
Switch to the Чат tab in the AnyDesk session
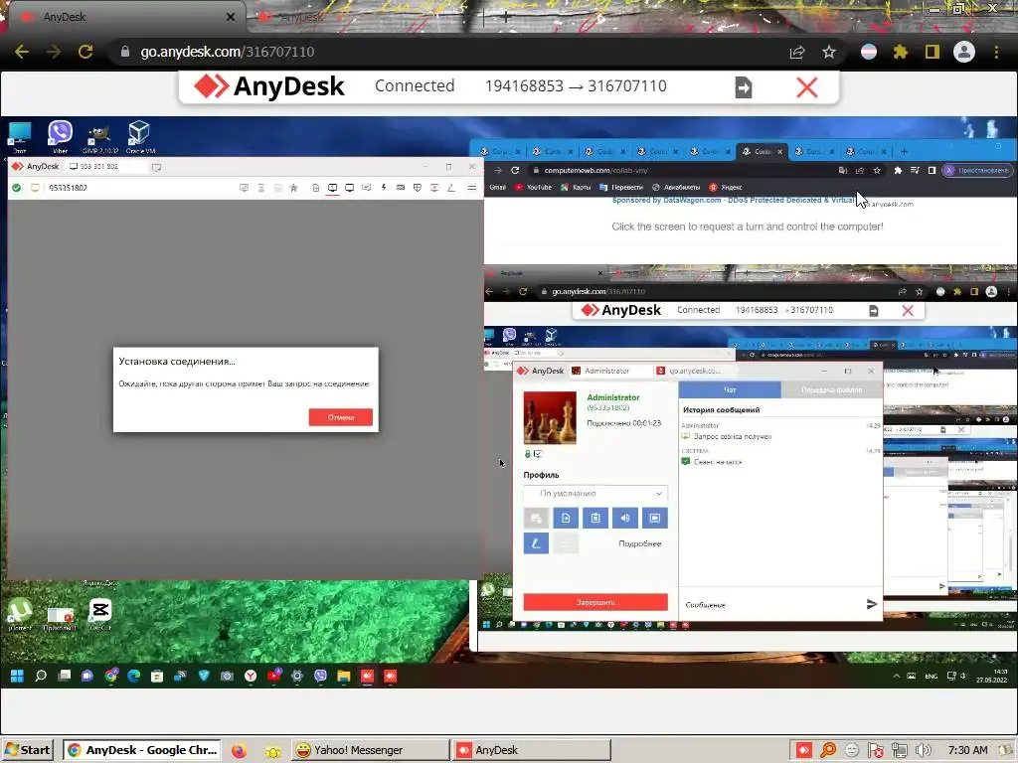(x=730, y=389)
